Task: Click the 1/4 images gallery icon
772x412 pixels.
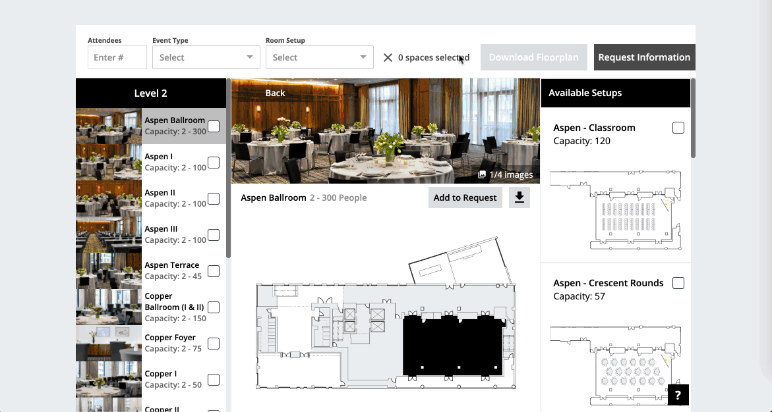Action: coord(482,175)
